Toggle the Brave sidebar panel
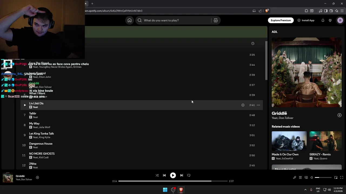 tap(326, 11)
